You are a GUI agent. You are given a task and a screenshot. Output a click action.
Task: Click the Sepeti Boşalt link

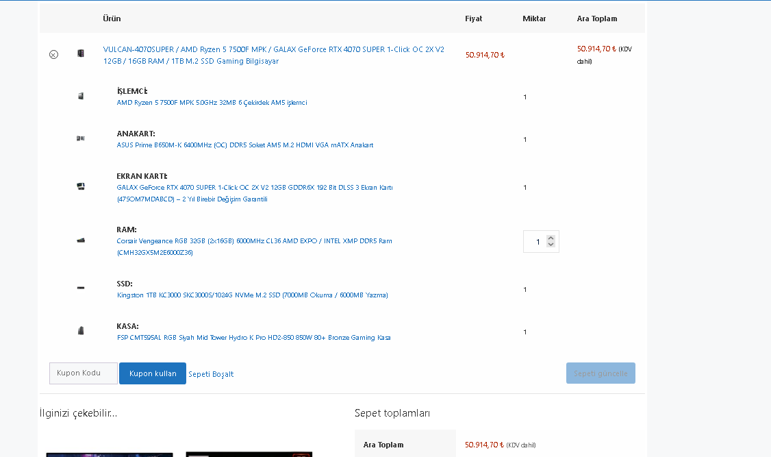click(x=211, y=374)
